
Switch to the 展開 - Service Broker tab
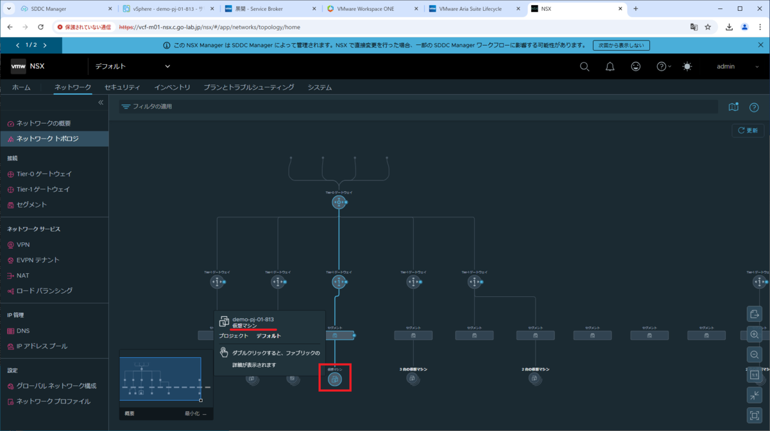coord(270,9)
